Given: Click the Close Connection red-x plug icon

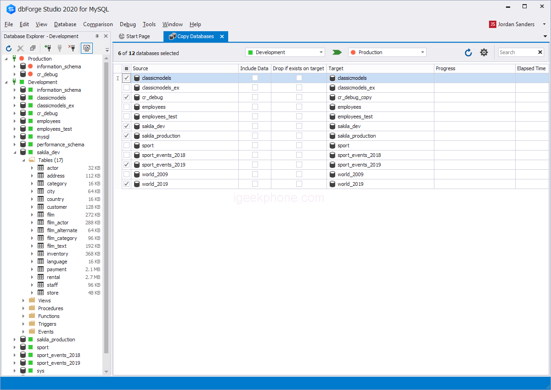Looking at the screenshot, I should (x=72, y=48).
